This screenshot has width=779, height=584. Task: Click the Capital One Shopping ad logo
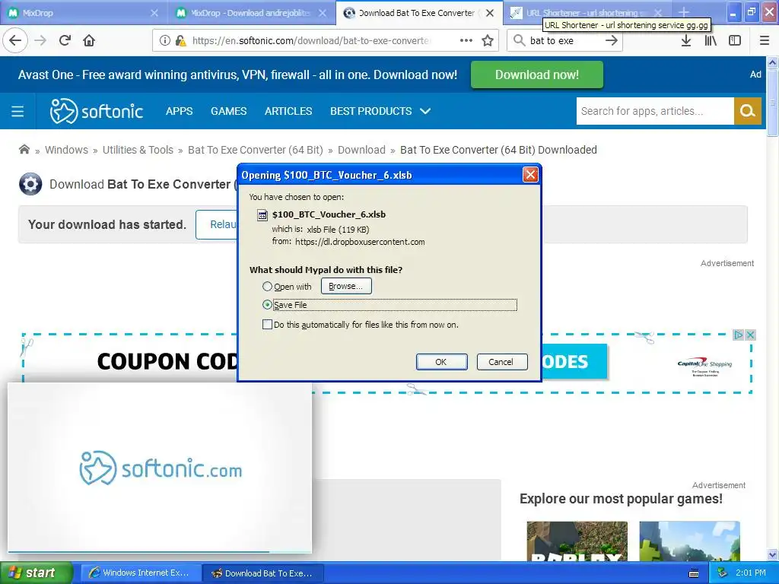pyautogui.click(x=704, y=367)
